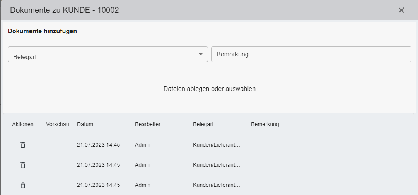The height and width of the screenshot is (195, 418).
Task: Select the first row's date 21.07.2023 14:45
Action: click(98, 145)
